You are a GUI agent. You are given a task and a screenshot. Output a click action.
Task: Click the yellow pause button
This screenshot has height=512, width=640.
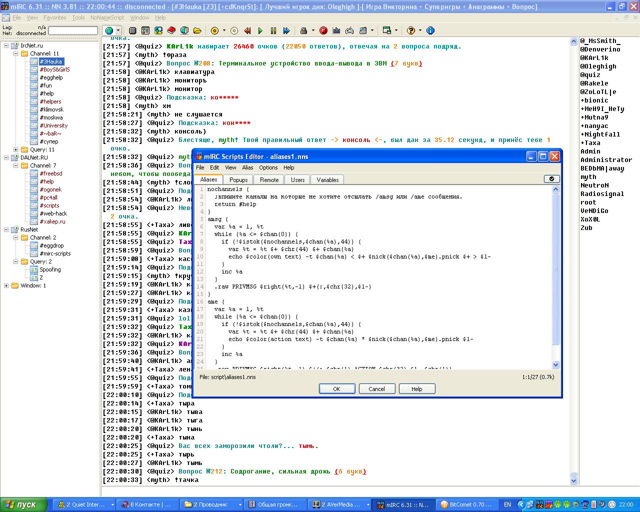click(x=273, y=30)
